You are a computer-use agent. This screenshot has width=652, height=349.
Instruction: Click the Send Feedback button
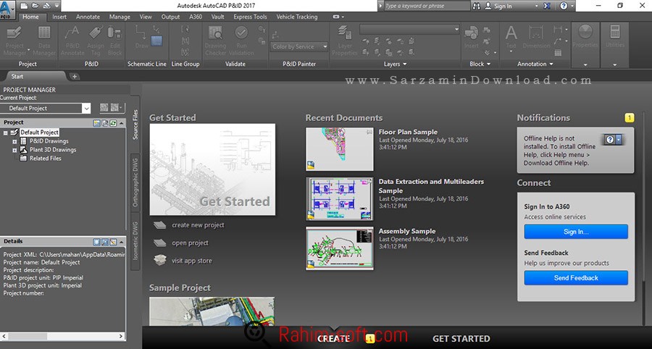pyautogui.click(x=576, y=278)
